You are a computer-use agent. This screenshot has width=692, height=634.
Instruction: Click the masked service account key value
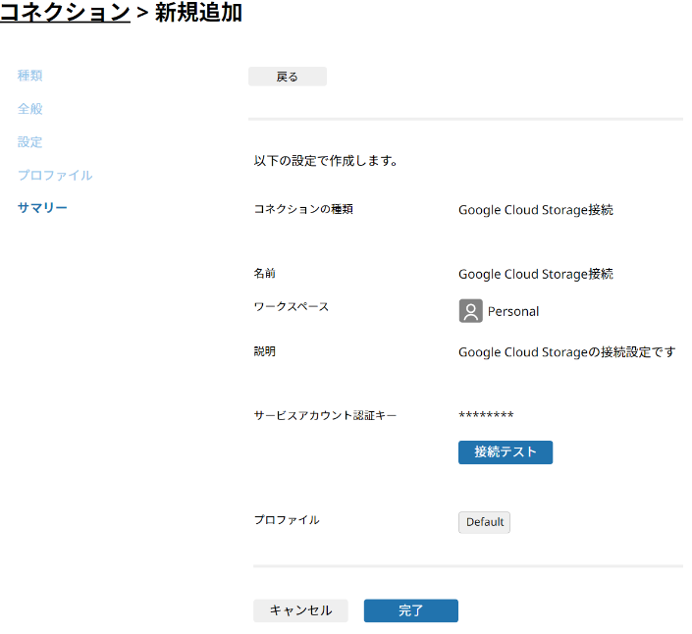tap(486, 416)
